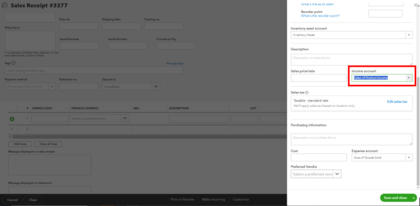Click the Service Date cell in row 1
This screenshot has height=206, width=420.
[50, 119]
